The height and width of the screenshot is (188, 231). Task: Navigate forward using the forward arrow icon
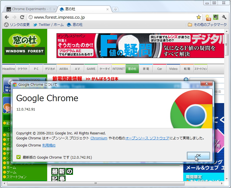(14, 17)
